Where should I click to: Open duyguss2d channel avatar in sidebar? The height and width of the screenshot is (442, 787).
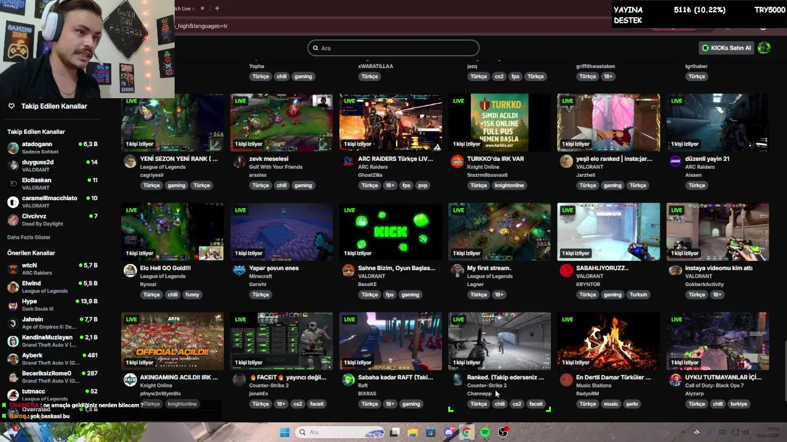(x=13, y=166)
